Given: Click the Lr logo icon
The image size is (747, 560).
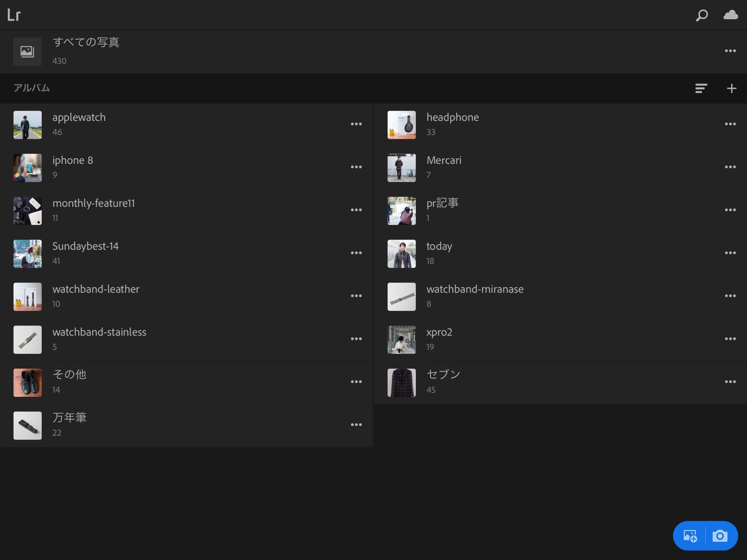Looking at the screenshot, I should click(x=14, y=15).
